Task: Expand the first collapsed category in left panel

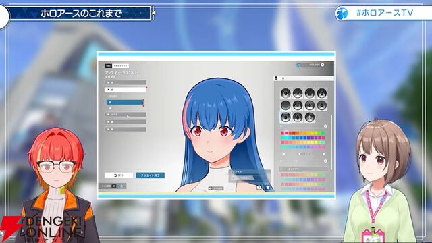Action: point(126,82)
